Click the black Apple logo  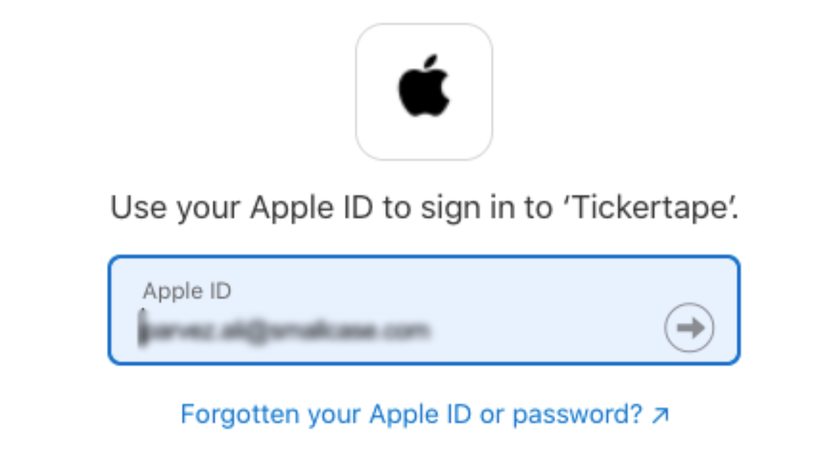(424, 87)
